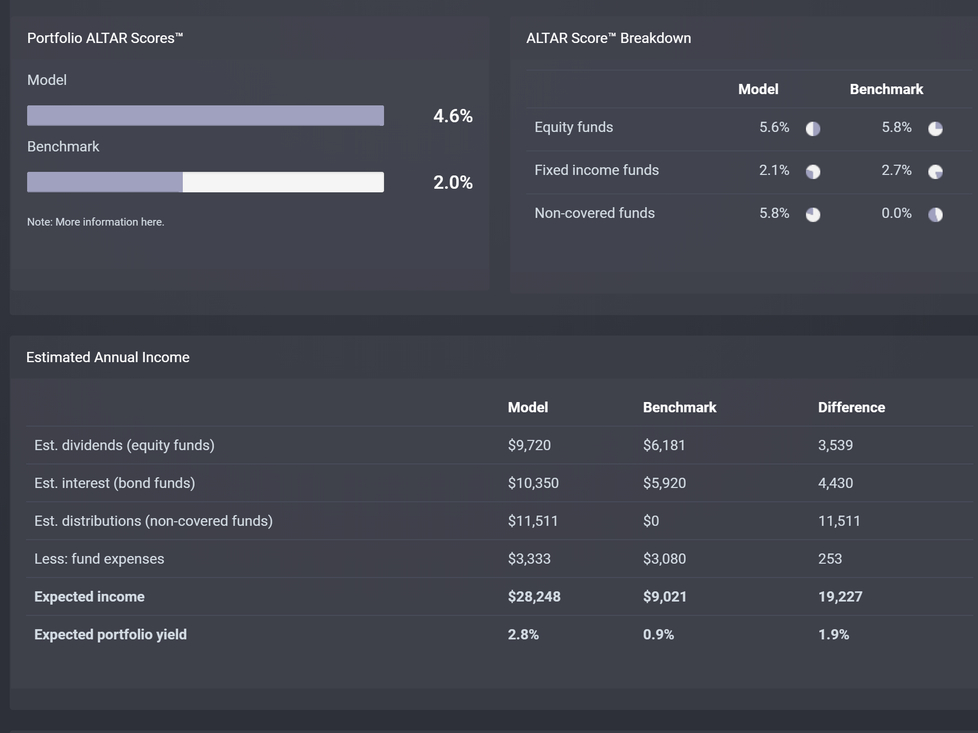Click the 'Estimated Annual Income' section title
The image size is (978, 733).
(x=108, y=358)
